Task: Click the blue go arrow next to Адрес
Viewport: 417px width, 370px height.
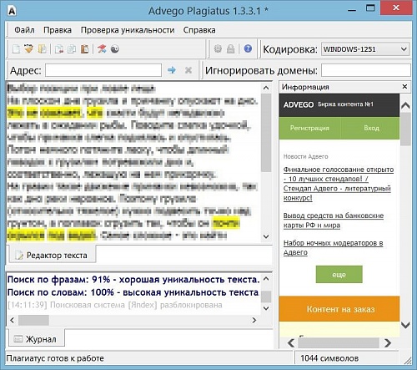Action: (x=172, y=70)
